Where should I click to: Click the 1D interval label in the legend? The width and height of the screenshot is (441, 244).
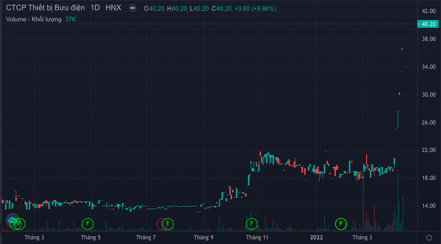95,8
